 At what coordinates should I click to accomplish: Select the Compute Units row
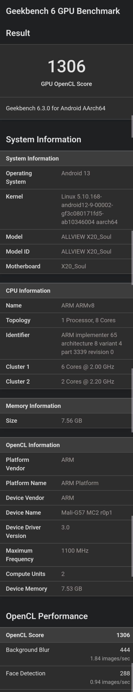[66, 574]
